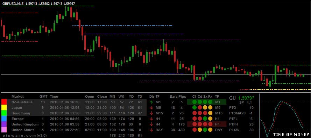Screen dimensions: 311x138
Task: Click the green Sx dot in H1 row
Action: 205,119
